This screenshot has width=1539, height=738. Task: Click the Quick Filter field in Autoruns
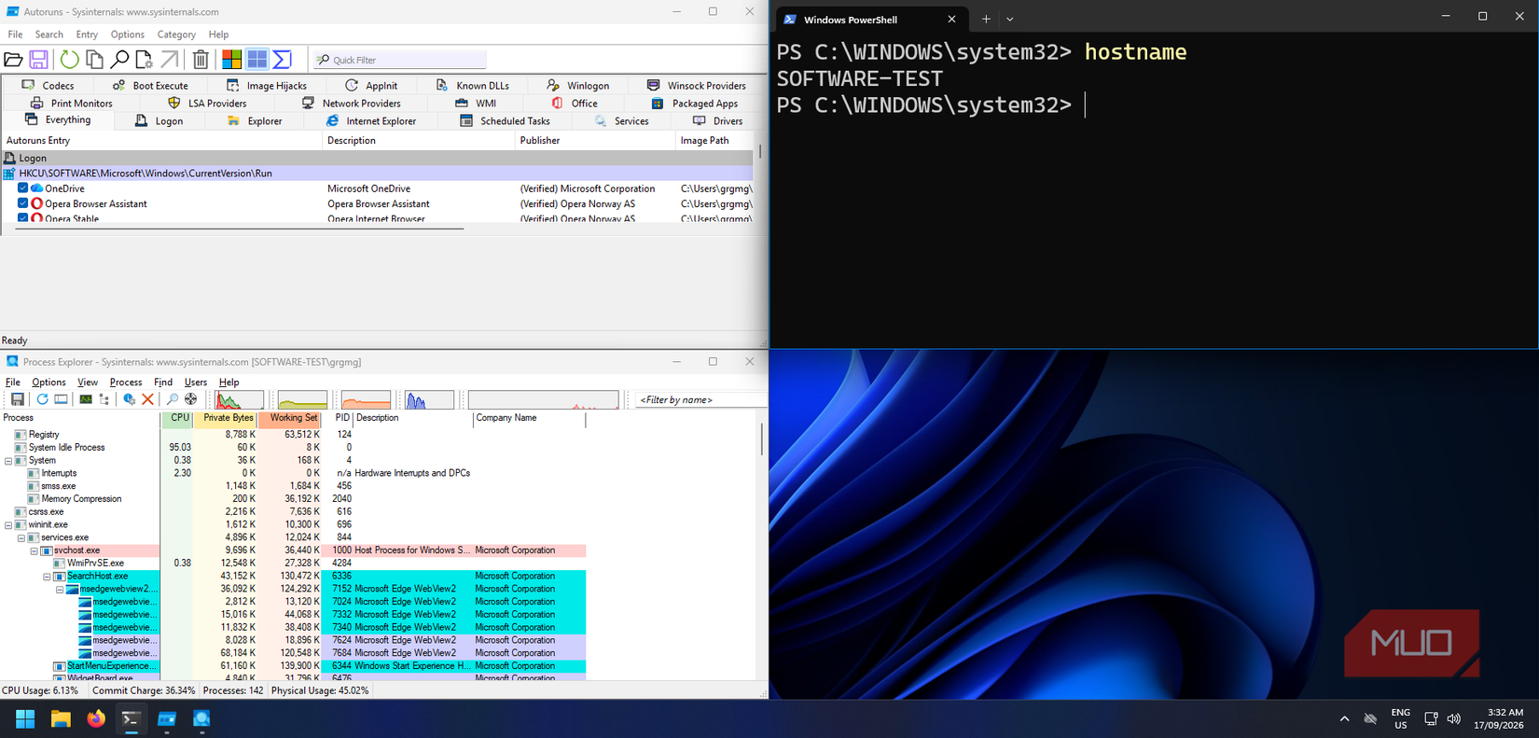[x=399, y=60]
